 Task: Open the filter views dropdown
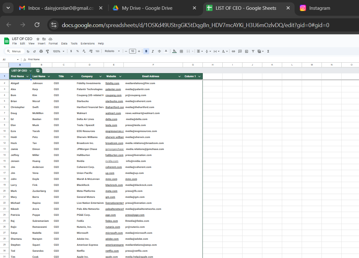(260, 51)
